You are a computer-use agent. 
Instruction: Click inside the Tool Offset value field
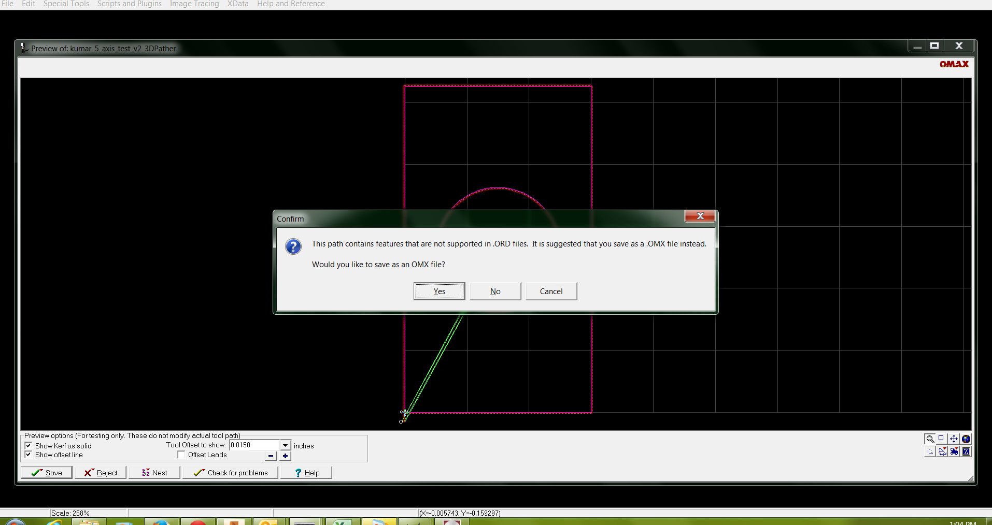[254, 445]
